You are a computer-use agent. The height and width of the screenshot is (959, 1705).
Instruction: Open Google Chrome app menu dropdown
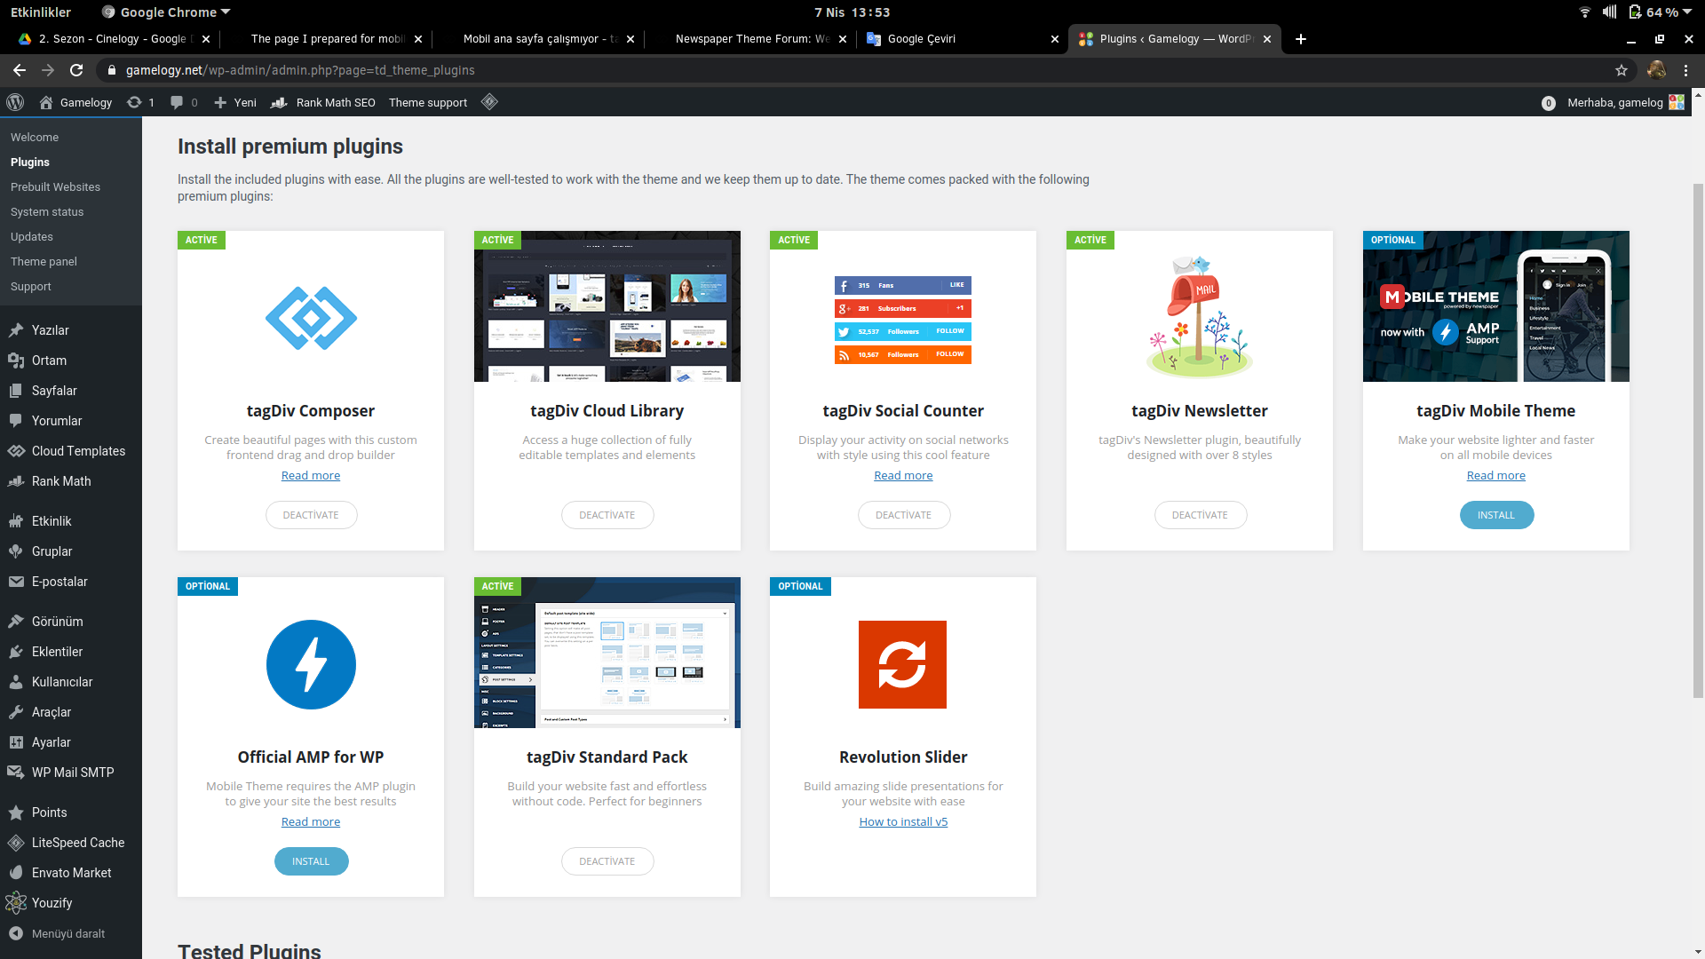coord(167,12)
